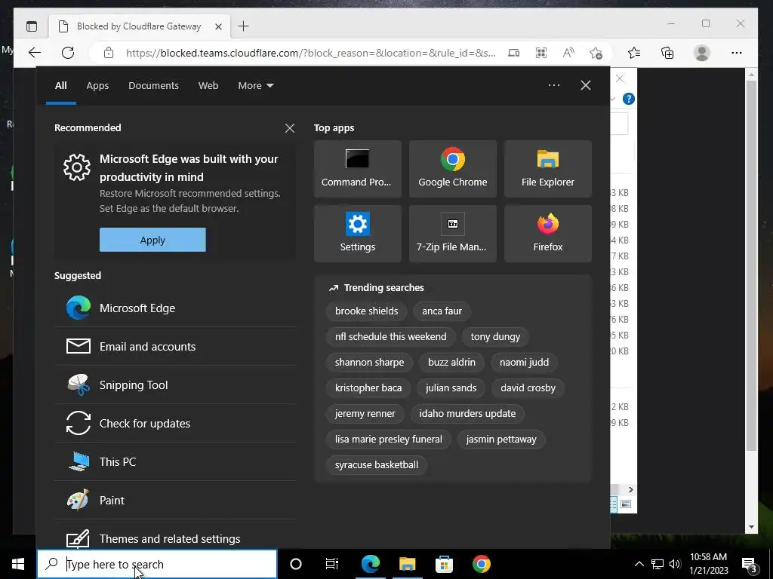Select Blocked by Cloudflare Gateway tab
Image resolution: width=773 pixels, height=579 pixels.
(x=139, y=26)
